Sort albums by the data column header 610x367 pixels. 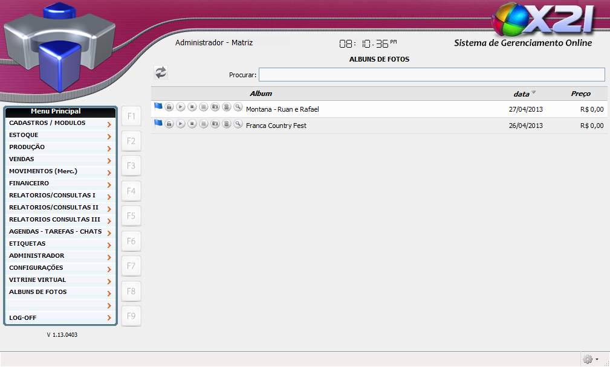[522, 94]
